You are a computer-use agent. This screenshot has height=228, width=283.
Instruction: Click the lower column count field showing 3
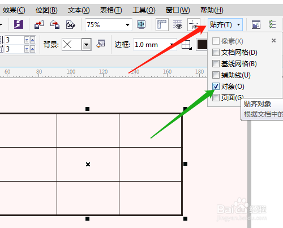click(14, 49)
